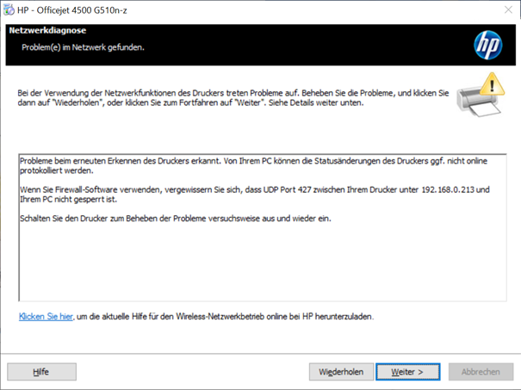Image resolution: width=521 pixels, height=390 pixels.
Task: Retry diagnosis with Wiederholen button
Action: (x=341, y=372)
